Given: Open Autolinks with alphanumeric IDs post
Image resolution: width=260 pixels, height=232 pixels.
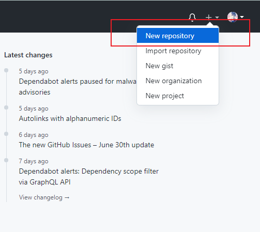Looking at the screenshot, I should click(x=70, y=118).
